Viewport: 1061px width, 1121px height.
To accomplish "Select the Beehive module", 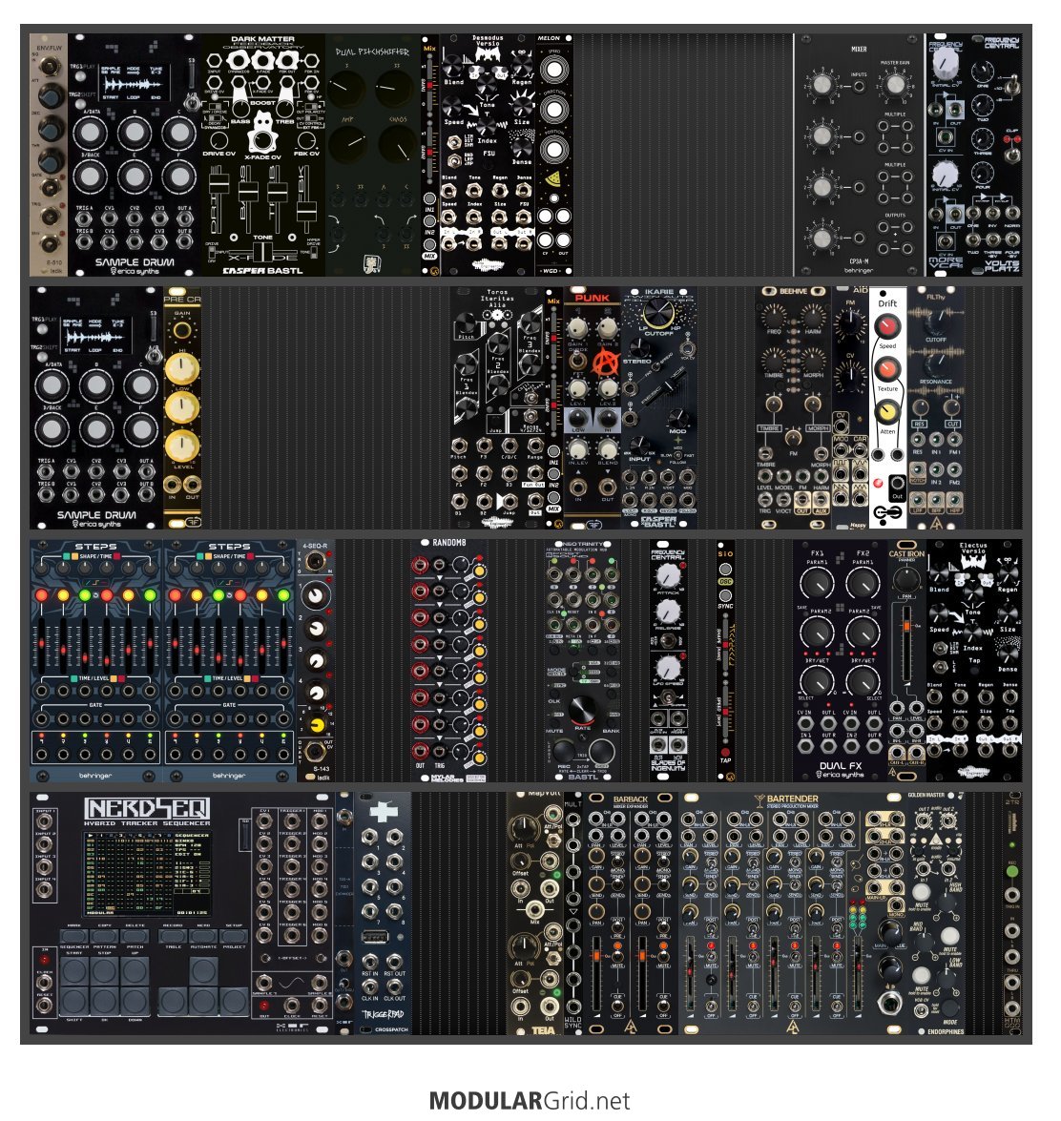I will click(x=794, y=408).
